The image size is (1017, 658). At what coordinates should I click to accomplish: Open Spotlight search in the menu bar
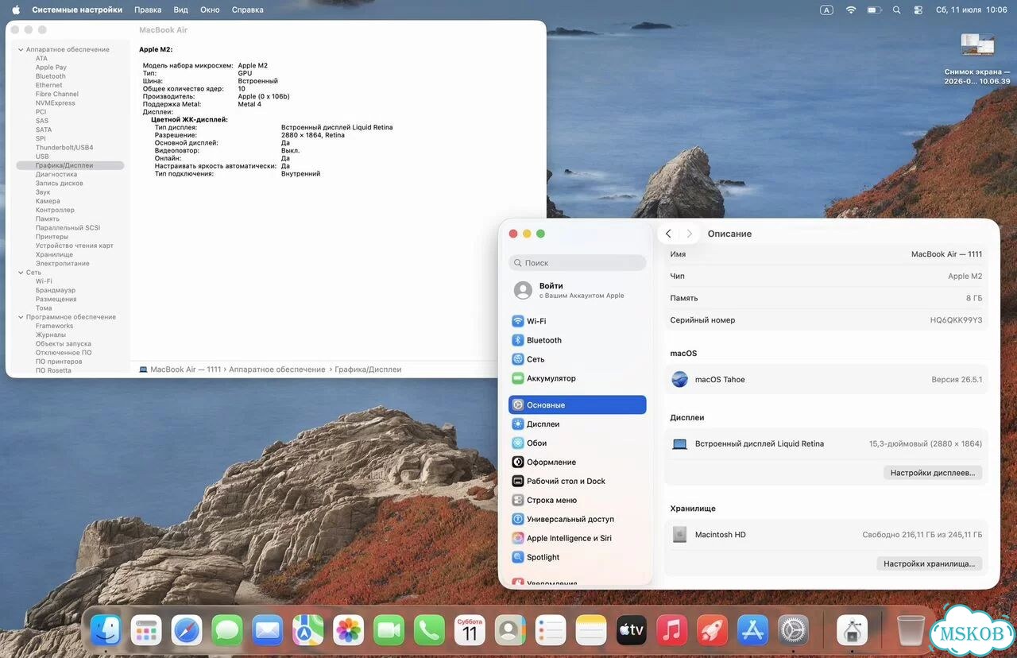pos(896,10)
